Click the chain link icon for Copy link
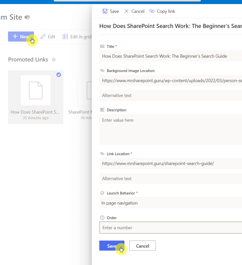Image resolution: width=242 pixels, height=265 pixels. [x=152, y=11]
